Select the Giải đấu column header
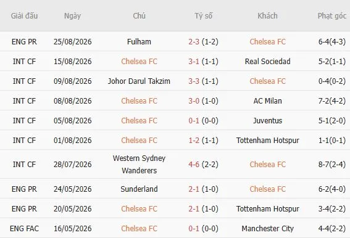The image size is (350, 238). (x=24, y=16)
